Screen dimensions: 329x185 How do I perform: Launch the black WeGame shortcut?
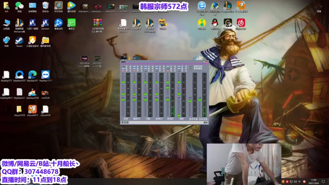point(228,24)
